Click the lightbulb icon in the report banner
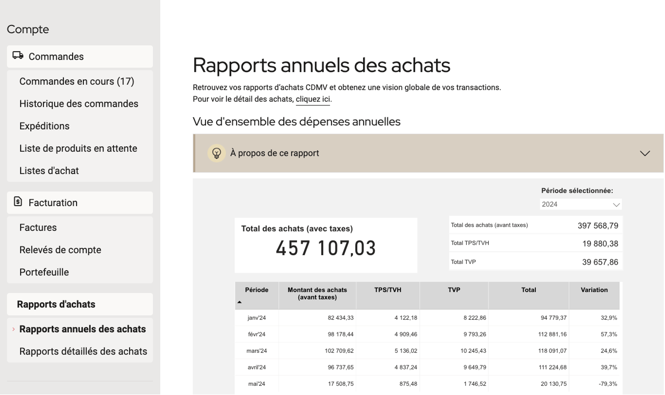 point(216,153)
